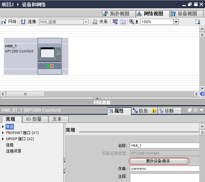Image resolution: width=205 pixels, height=182 pixels.
Task: Select MPI/DP 接口 [X2] tree item
Action: point(20,139)
